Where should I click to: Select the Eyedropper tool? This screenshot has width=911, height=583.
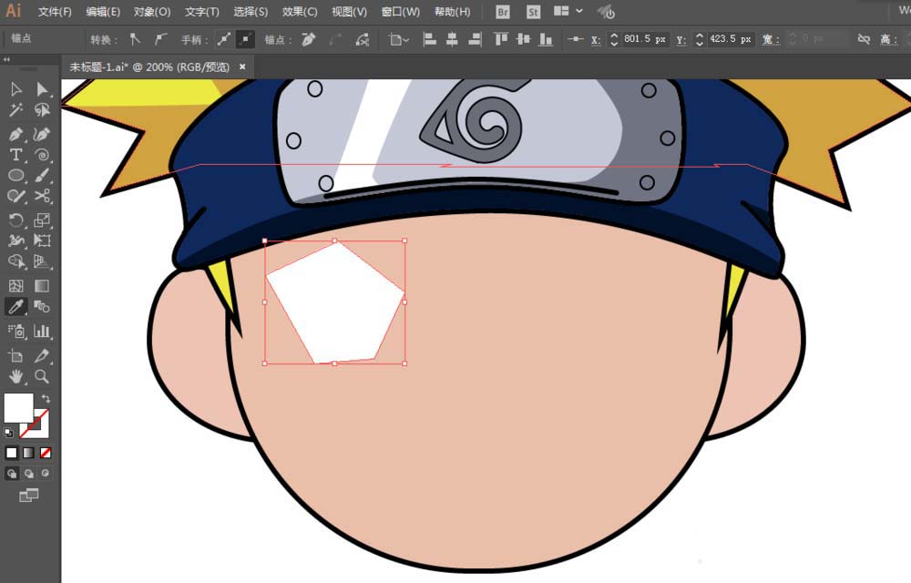[x=15, y=307]
